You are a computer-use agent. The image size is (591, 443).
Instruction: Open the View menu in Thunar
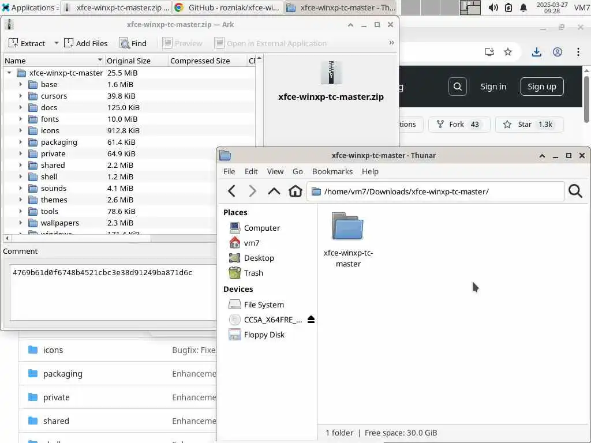coord(275,171)
